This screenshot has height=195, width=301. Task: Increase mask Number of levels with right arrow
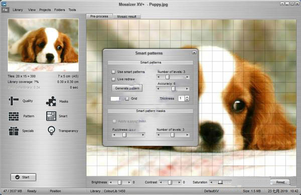(x=187, y=135)
